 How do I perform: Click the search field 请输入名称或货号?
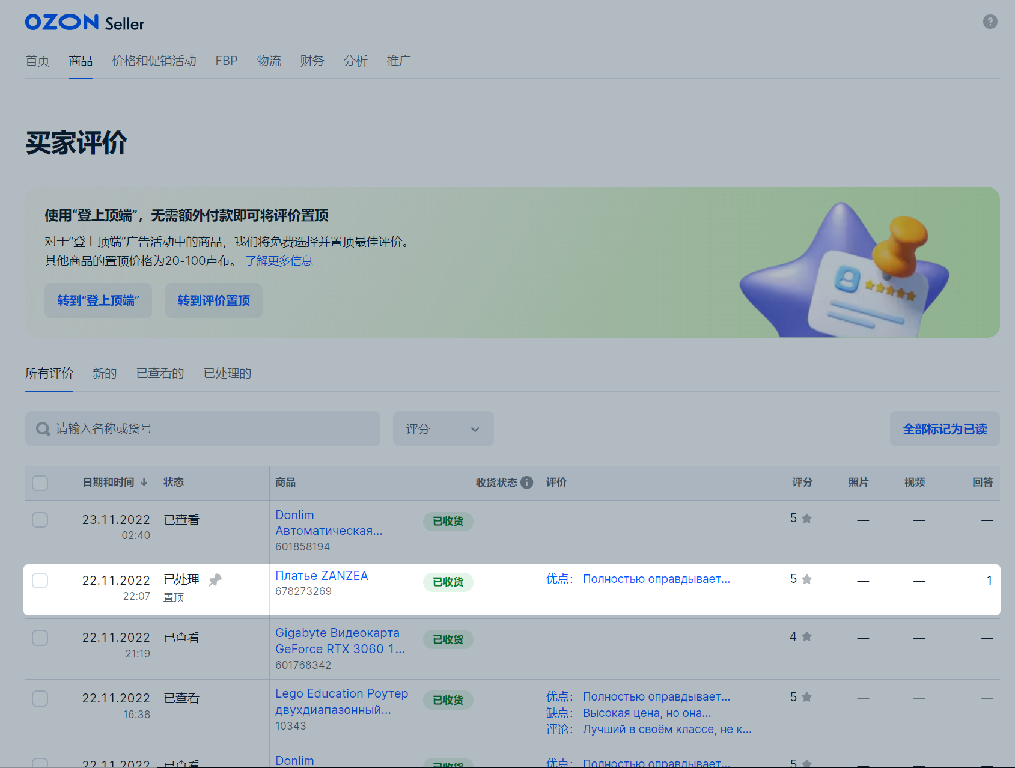(203, 429)
